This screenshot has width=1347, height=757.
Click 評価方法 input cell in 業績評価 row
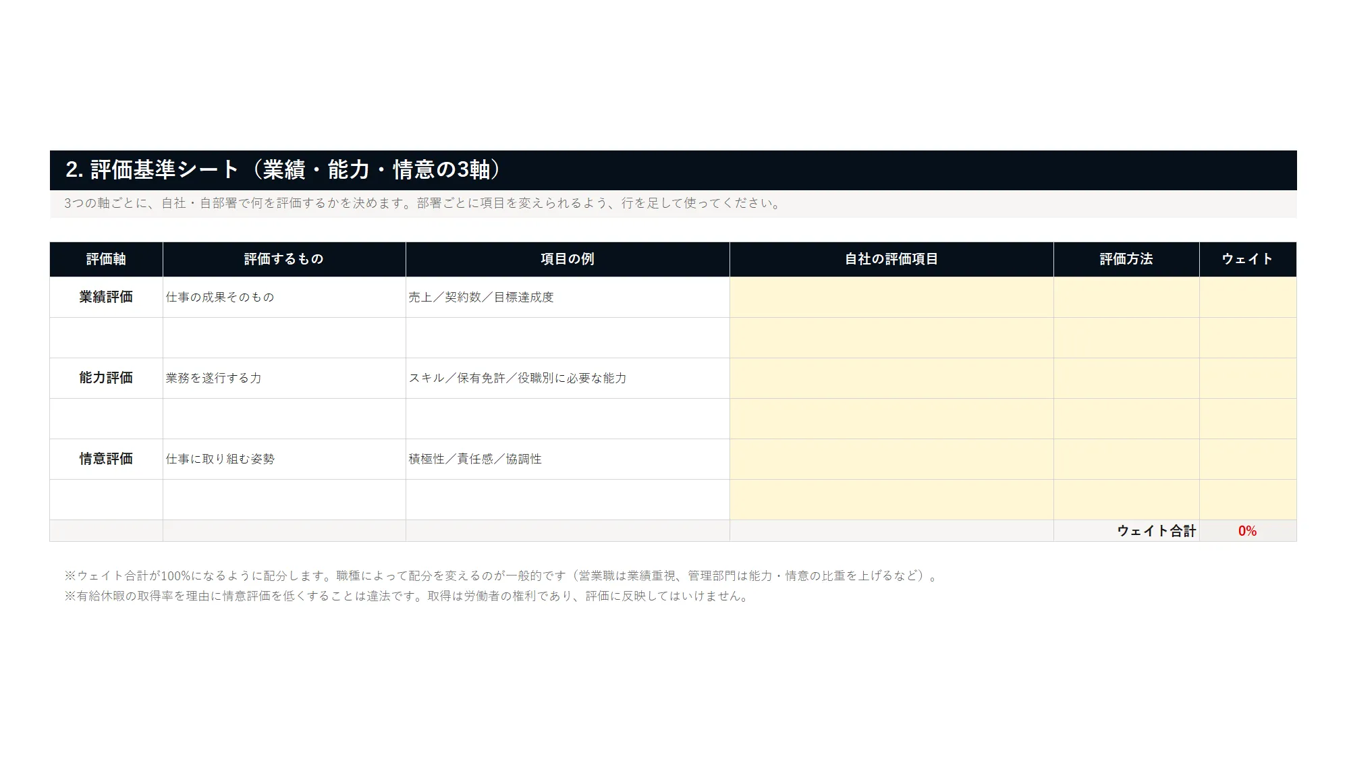(x=1126, y=297)
